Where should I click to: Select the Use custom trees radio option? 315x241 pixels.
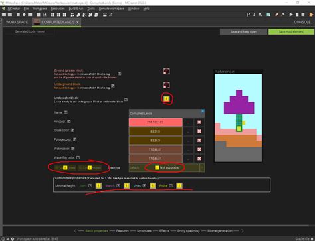(x=90, y=168)
